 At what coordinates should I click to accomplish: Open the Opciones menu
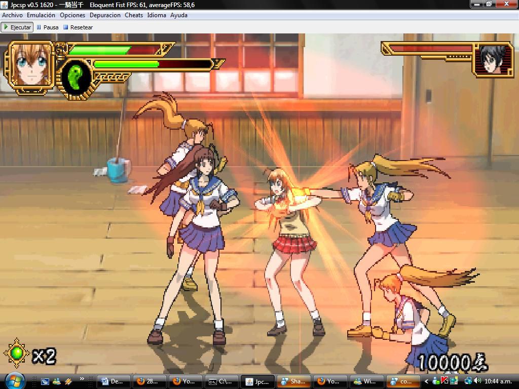tap(72, 15)
